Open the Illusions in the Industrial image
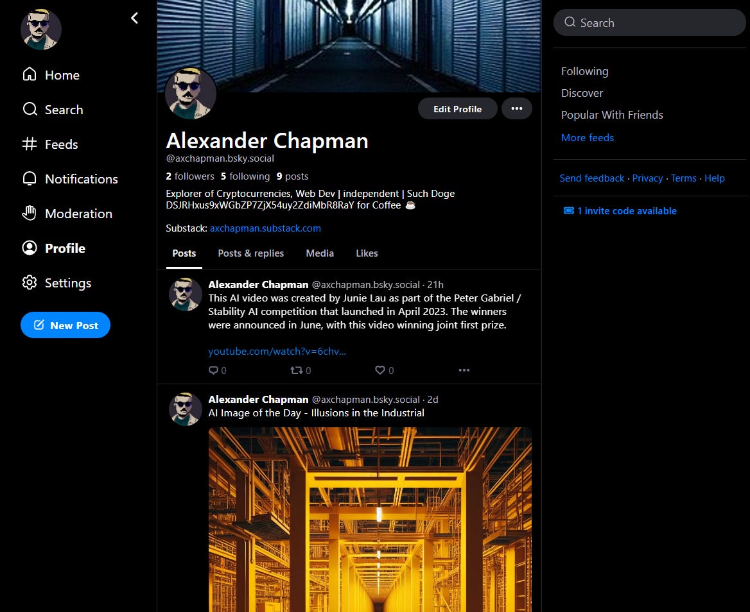 point(370,520)
